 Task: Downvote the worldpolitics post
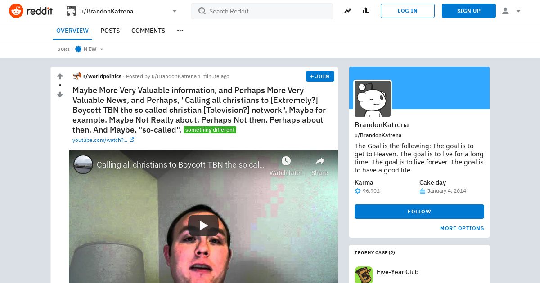(x=60, y=94)
